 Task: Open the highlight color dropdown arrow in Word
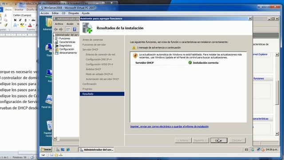26,25
